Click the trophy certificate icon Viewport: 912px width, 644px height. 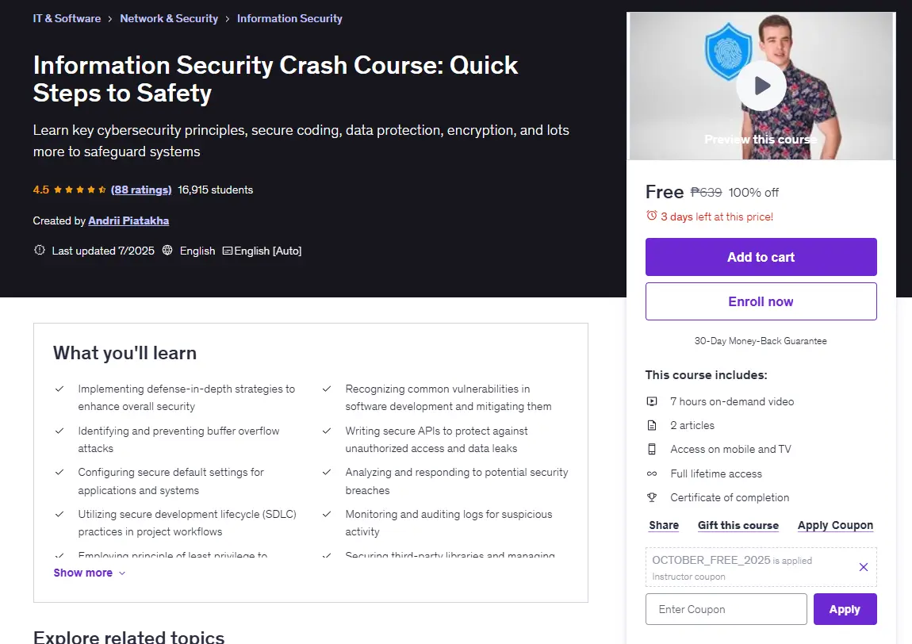click(x=652, y=497)
